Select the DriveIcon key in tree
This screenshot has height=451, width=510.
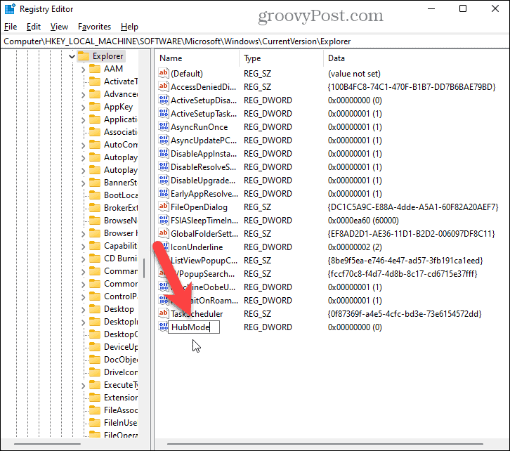pyautogui.click(x=121, y=372)
